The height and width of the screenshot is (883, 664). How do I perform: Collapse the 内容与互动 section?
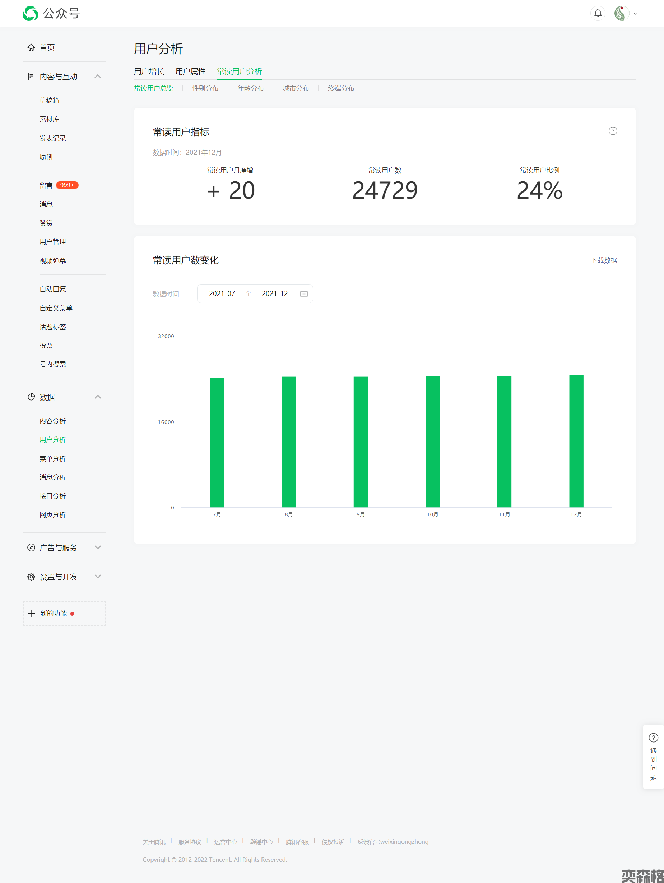point(97,76)
